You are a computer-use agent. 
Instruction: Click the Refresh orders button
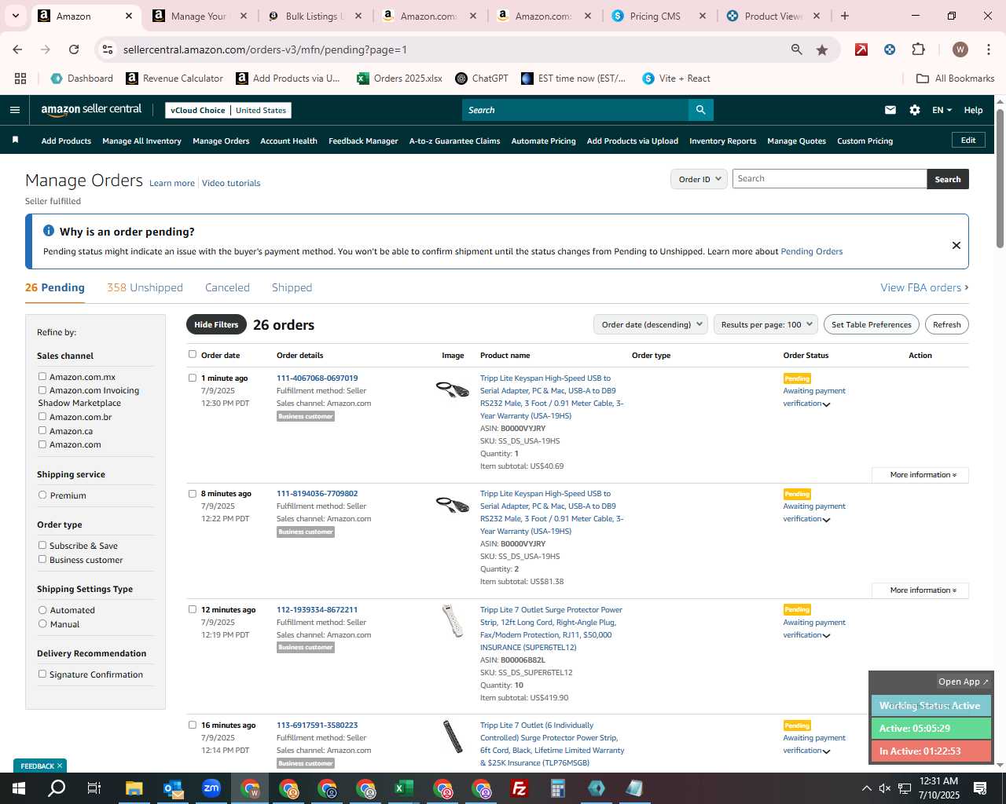coord(946,324)
